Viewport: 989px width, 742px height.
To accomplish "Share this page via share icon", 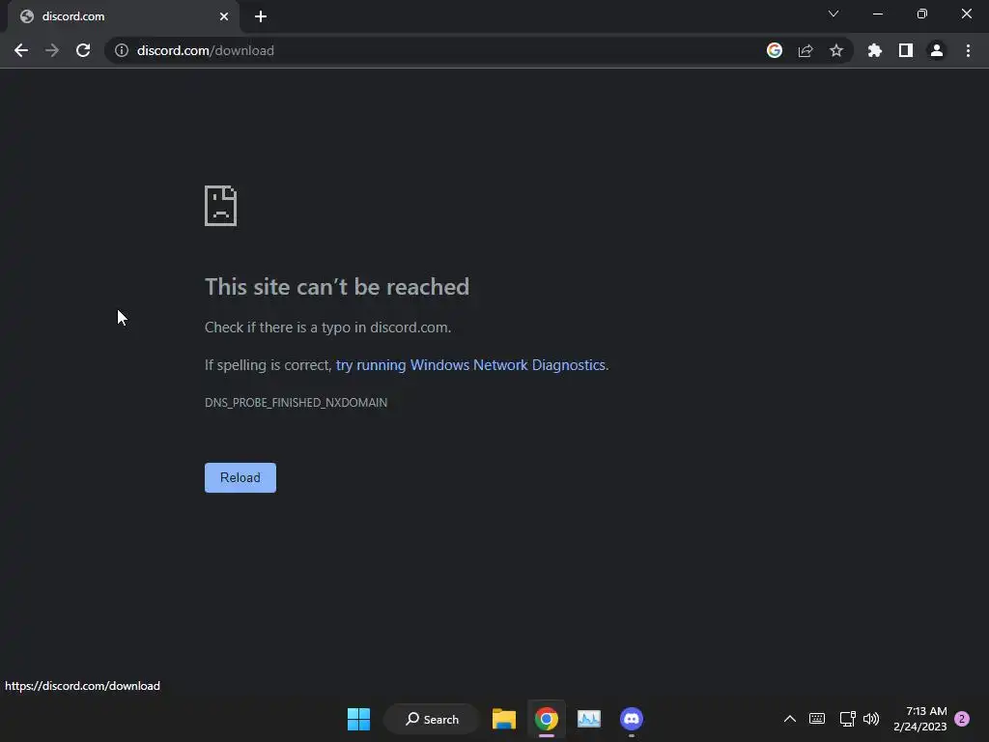I will click(x=805, y=50).
